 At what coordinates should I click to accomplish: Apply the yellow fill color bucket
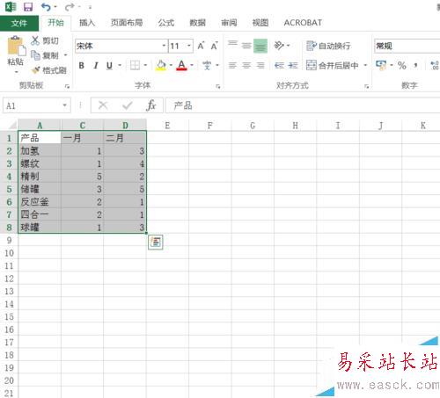pyautogui.click(x=161, y=65)
